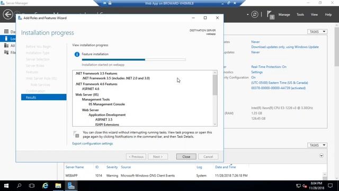Select the Results step in wizard
Image resolution: width=339 pixels, height=191 pixels.
pyautogui.click(x=43, y=97)
